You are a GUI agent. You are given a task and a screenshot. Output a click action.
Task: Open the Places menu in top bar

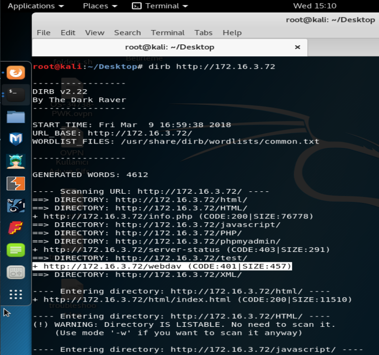(x=100, y=6)
